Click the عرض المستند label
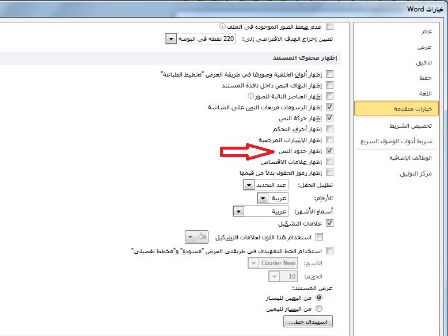 pos(313,288)
